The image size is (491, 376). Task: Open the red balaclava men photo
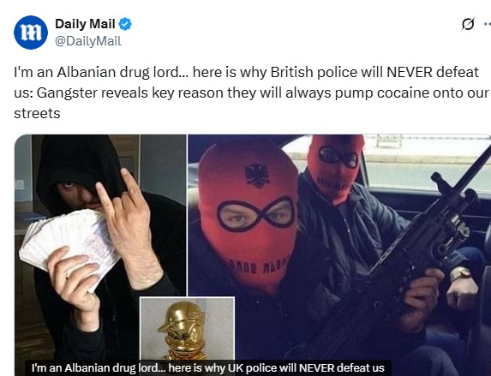[339, 255]
